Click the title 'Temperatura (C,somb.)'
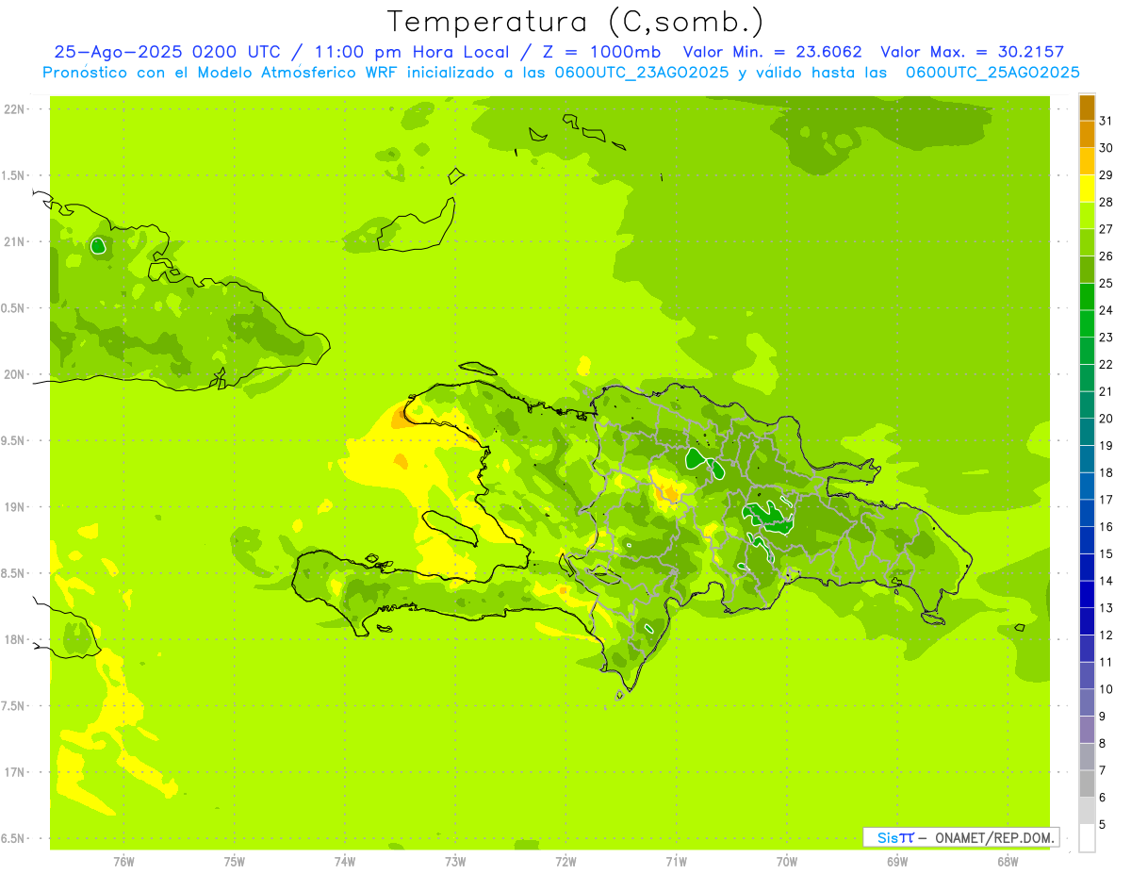This screenshot has height=874, width=1131. point(576,22)
